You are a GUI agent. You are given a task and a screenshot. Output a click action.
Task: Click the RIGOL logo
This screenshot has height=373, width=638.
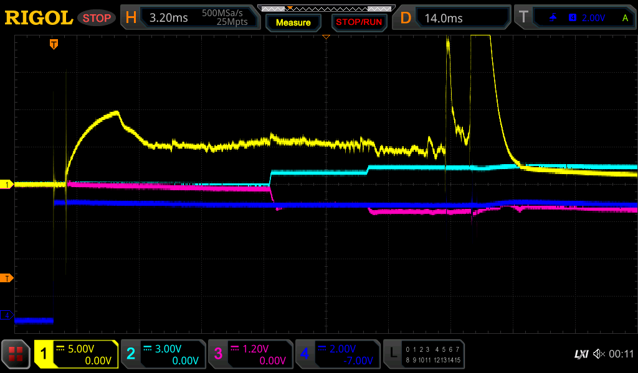pyautogui.click(x=39, y=17)
